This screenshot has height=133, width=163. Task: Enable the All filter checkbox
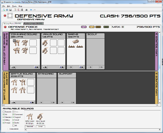click(13, 125)
